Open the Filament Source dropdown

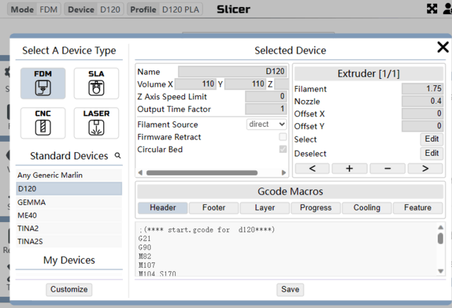[x=266, y=124]
